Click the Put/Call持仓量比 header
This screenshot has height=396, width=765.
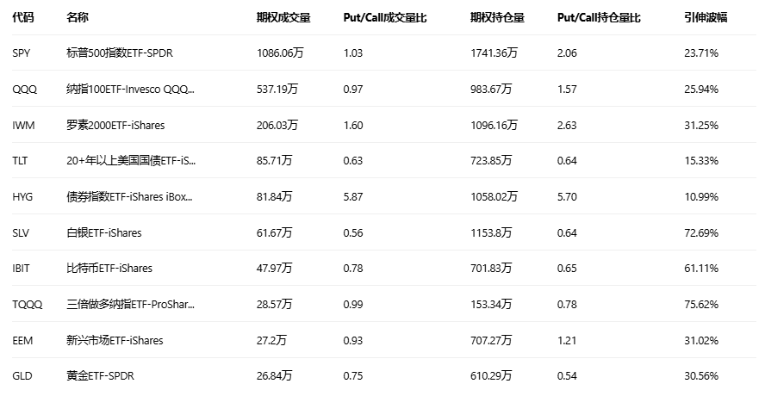(599, 17)
